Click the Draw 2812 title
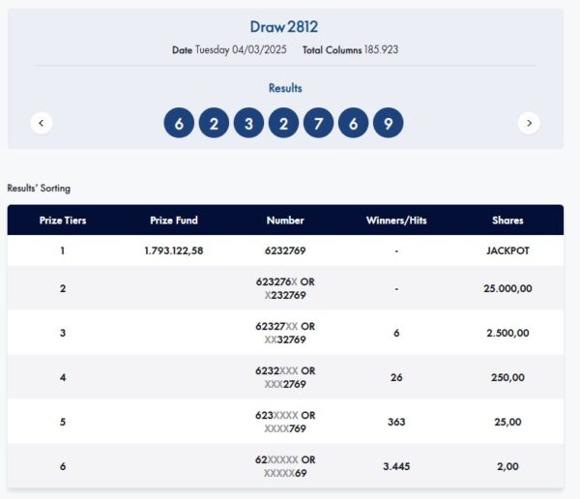This screenshot has width=580, height=499. point(284,26)
